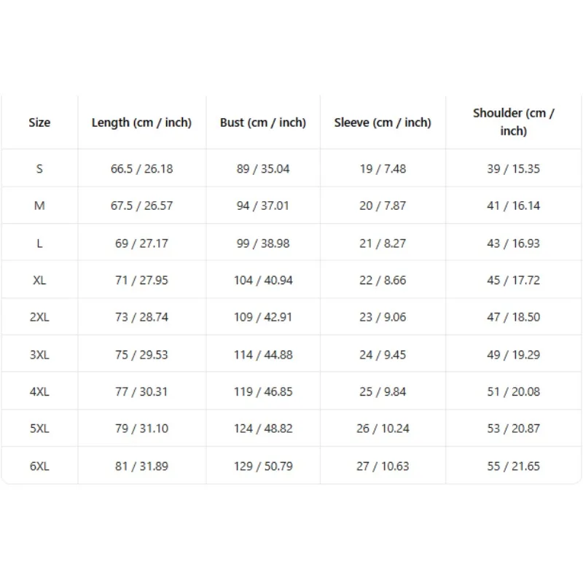Click sleeve value 21 / 8.27
This screenshot has height=583, width=583.
(383, 243)
